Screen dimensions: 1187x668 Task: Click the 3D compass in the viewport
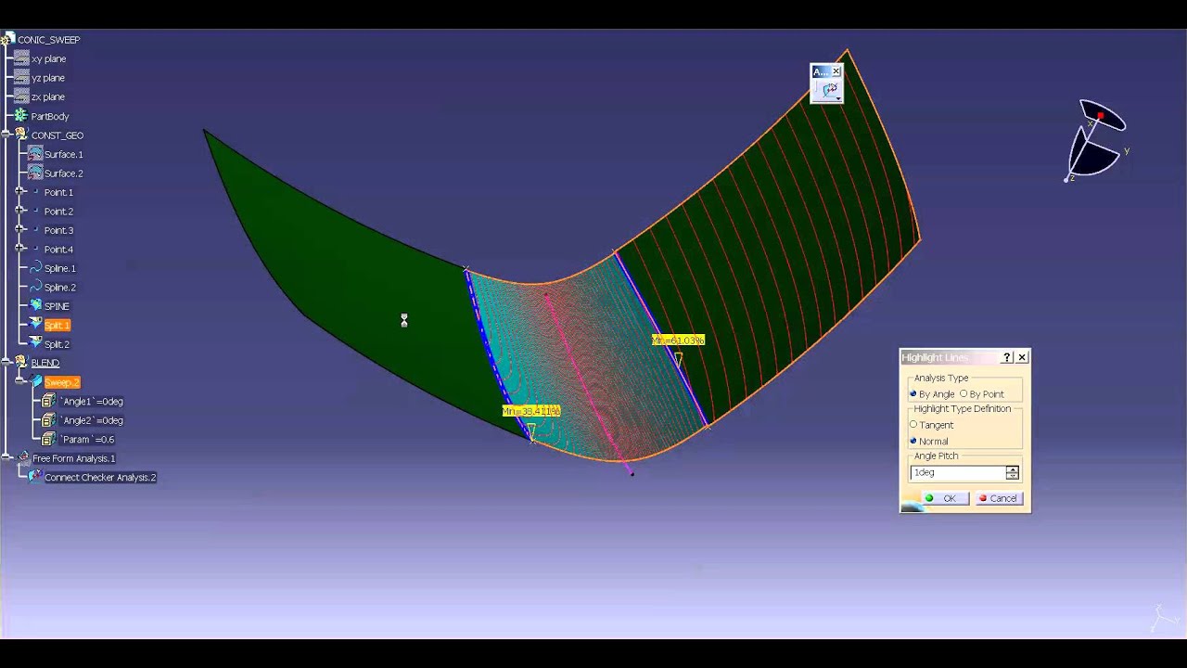coord(1097,142)
